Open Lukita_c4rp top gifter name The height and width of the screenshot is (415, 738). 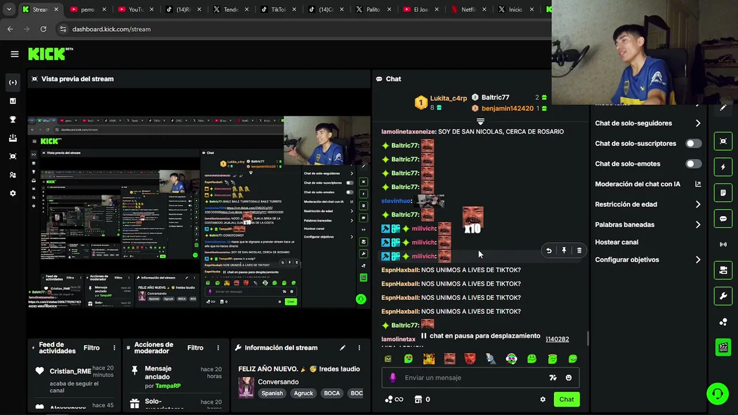(x=448, y=98)
